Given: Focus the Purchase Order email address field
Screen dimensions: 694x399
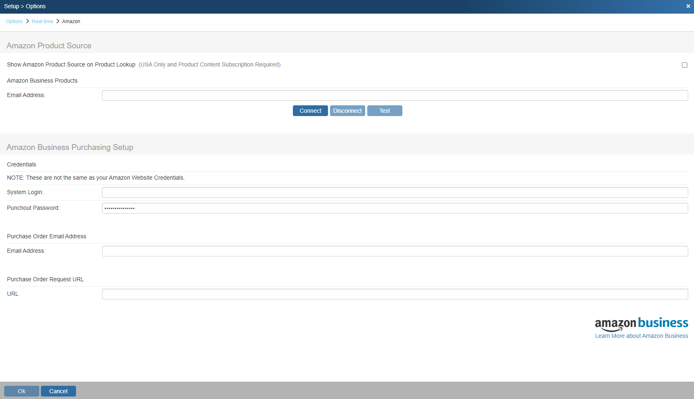Looking at the screenshot, I should pos(395,251).
